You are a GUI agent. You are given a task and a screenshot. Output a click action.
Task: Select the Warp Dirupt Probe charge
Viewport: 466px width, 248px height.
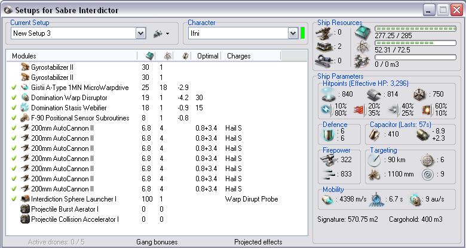(x=252, y=199)
